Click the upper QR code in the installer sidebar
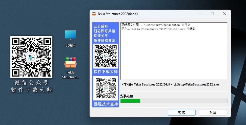 pos(106,56)
